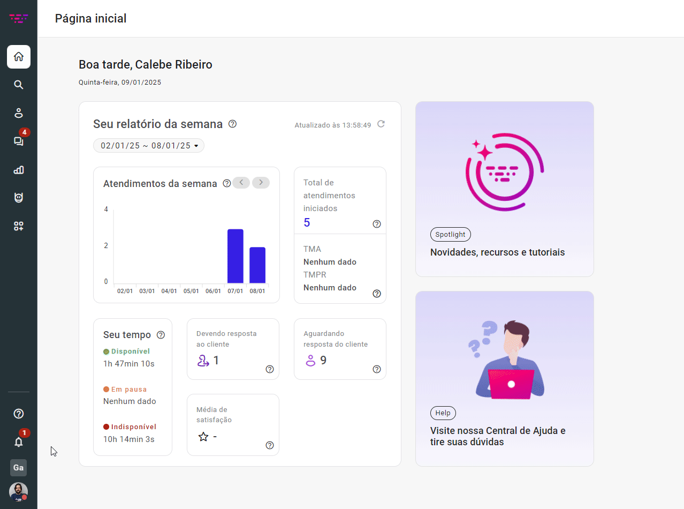This screenshot has width=684, height=509.
Task: Click the 1h 47min 10s value
Action: coord(129,364)
